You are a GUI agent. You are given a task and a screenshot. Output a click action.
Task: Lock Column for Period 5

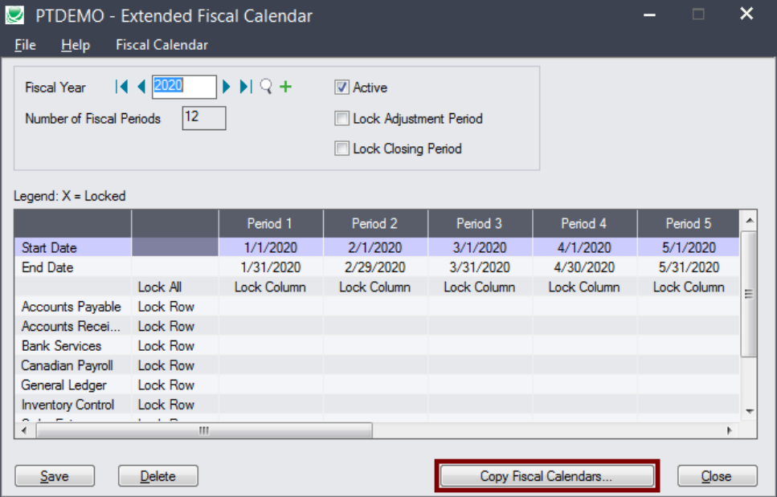tap(689, 287)
